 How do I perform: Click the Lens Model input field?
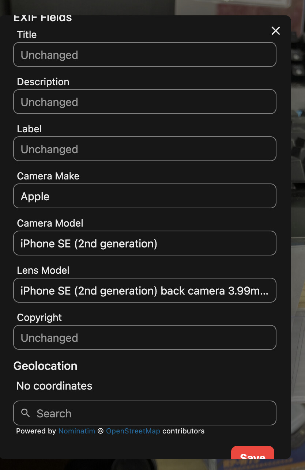145,290
